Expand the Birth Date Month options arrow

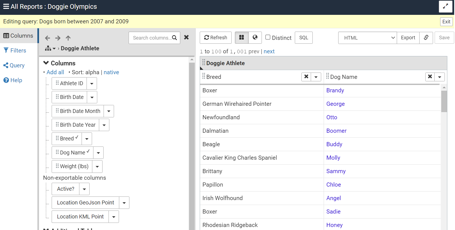click(x=109, y=111)
